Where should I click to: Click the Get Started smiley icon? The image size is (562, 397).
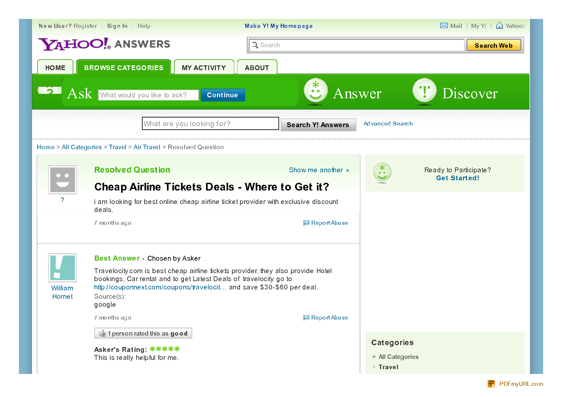click(382, 172)
